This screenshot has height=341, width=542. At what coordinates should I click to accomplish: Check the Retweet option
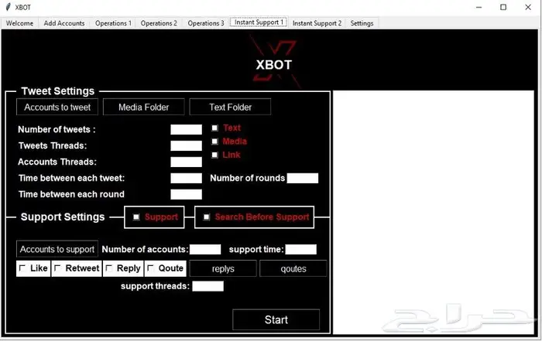click(58, 268)
